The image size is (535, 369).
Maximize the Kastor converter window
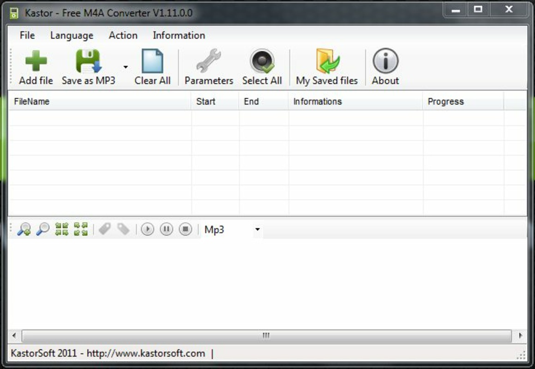pyautogui.click(x=478, y=10)
